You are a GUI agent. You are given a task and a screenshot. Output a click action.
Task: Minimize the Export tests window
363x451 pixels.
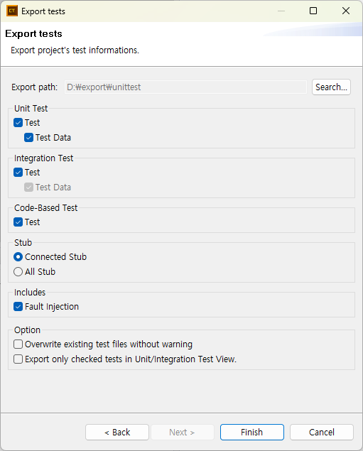[x=281, y=11]
